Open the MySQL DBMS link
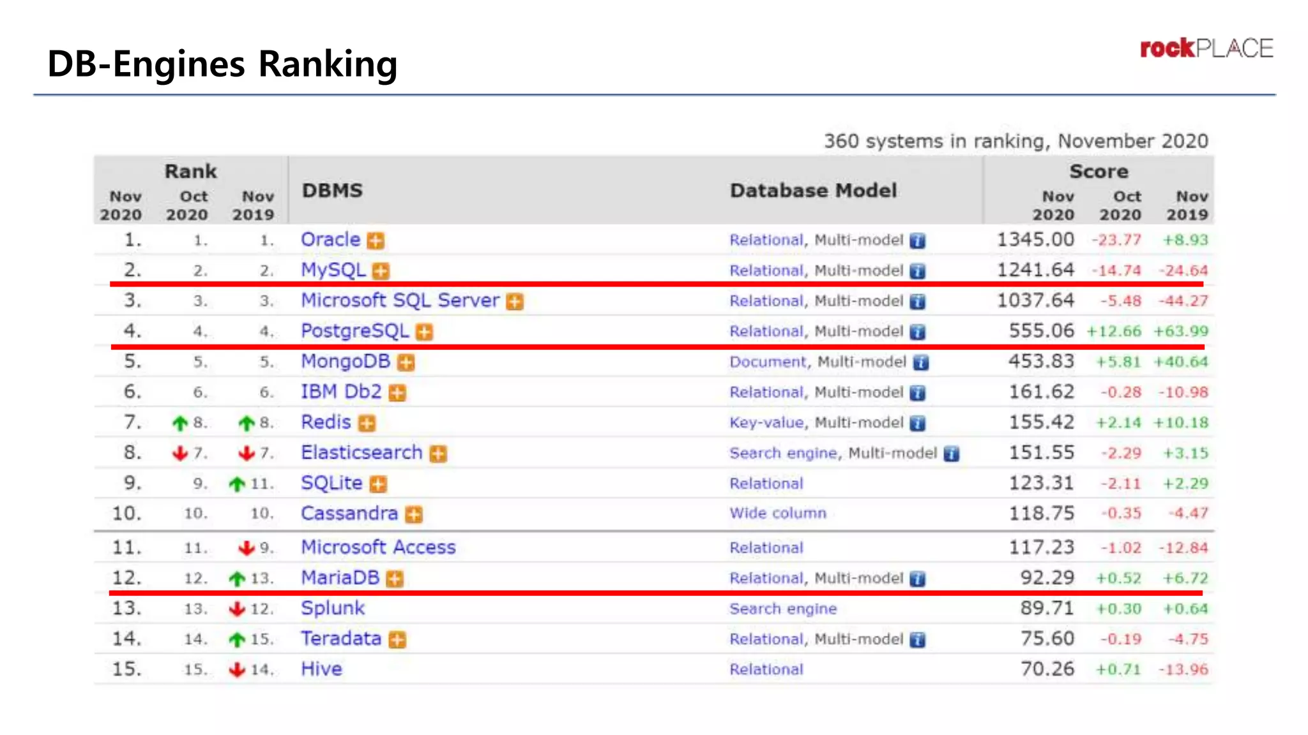Image resolution: width=1308 pixels, height=735 pixels. (x=333, y=271)
